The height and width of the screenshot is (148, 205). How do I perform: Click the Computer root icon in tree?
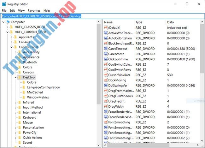(8, 22)
